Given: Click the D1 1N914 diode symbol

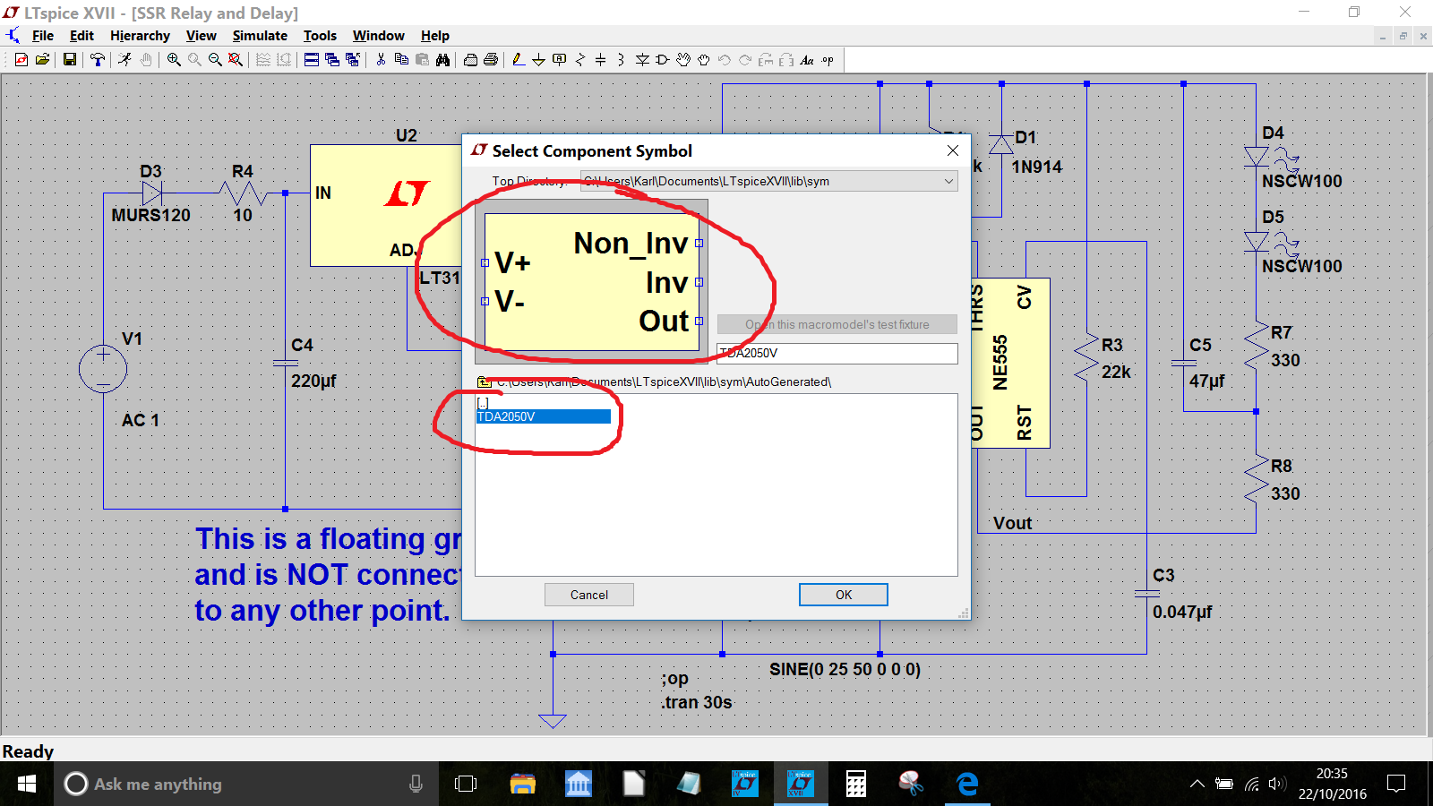Looking at the screenshot, I should click(1001, 143).
